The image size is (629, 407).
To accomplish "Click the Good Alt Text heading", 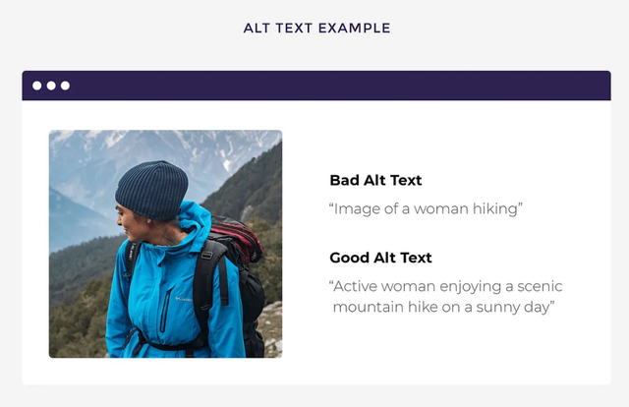I will coord(380,258).
